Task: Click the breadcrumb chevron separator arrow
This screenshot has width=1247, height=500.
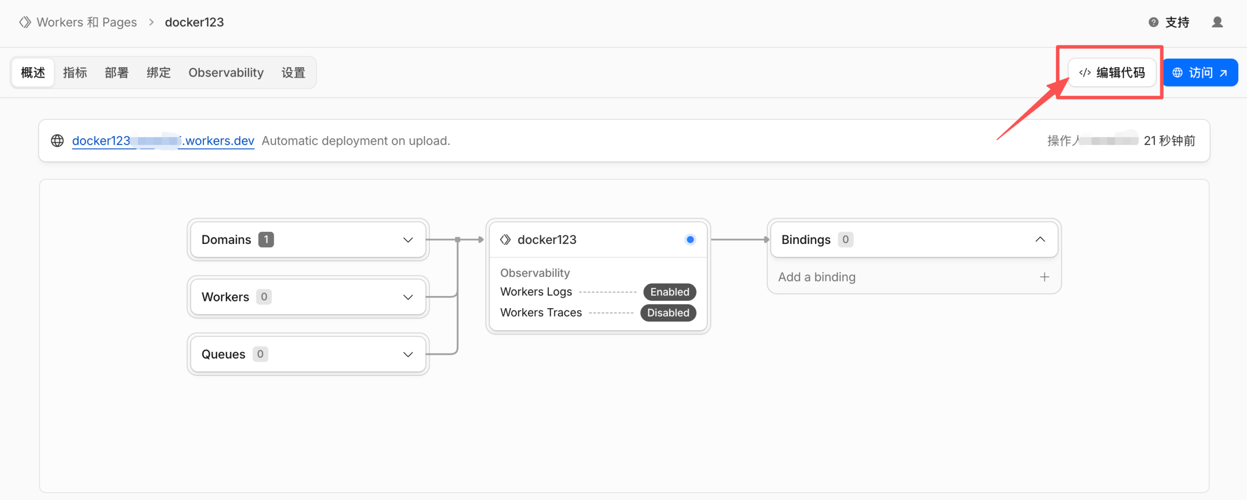Action: click(151, 22)
